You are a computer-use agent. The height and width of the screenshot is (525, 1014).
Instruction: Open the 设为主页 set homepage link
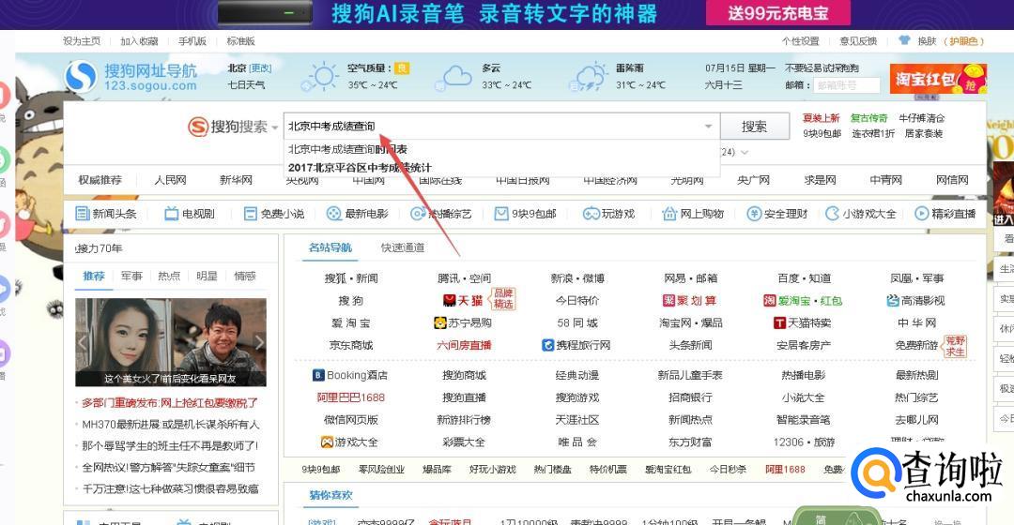pyautogui.click(x=82, y=41)
